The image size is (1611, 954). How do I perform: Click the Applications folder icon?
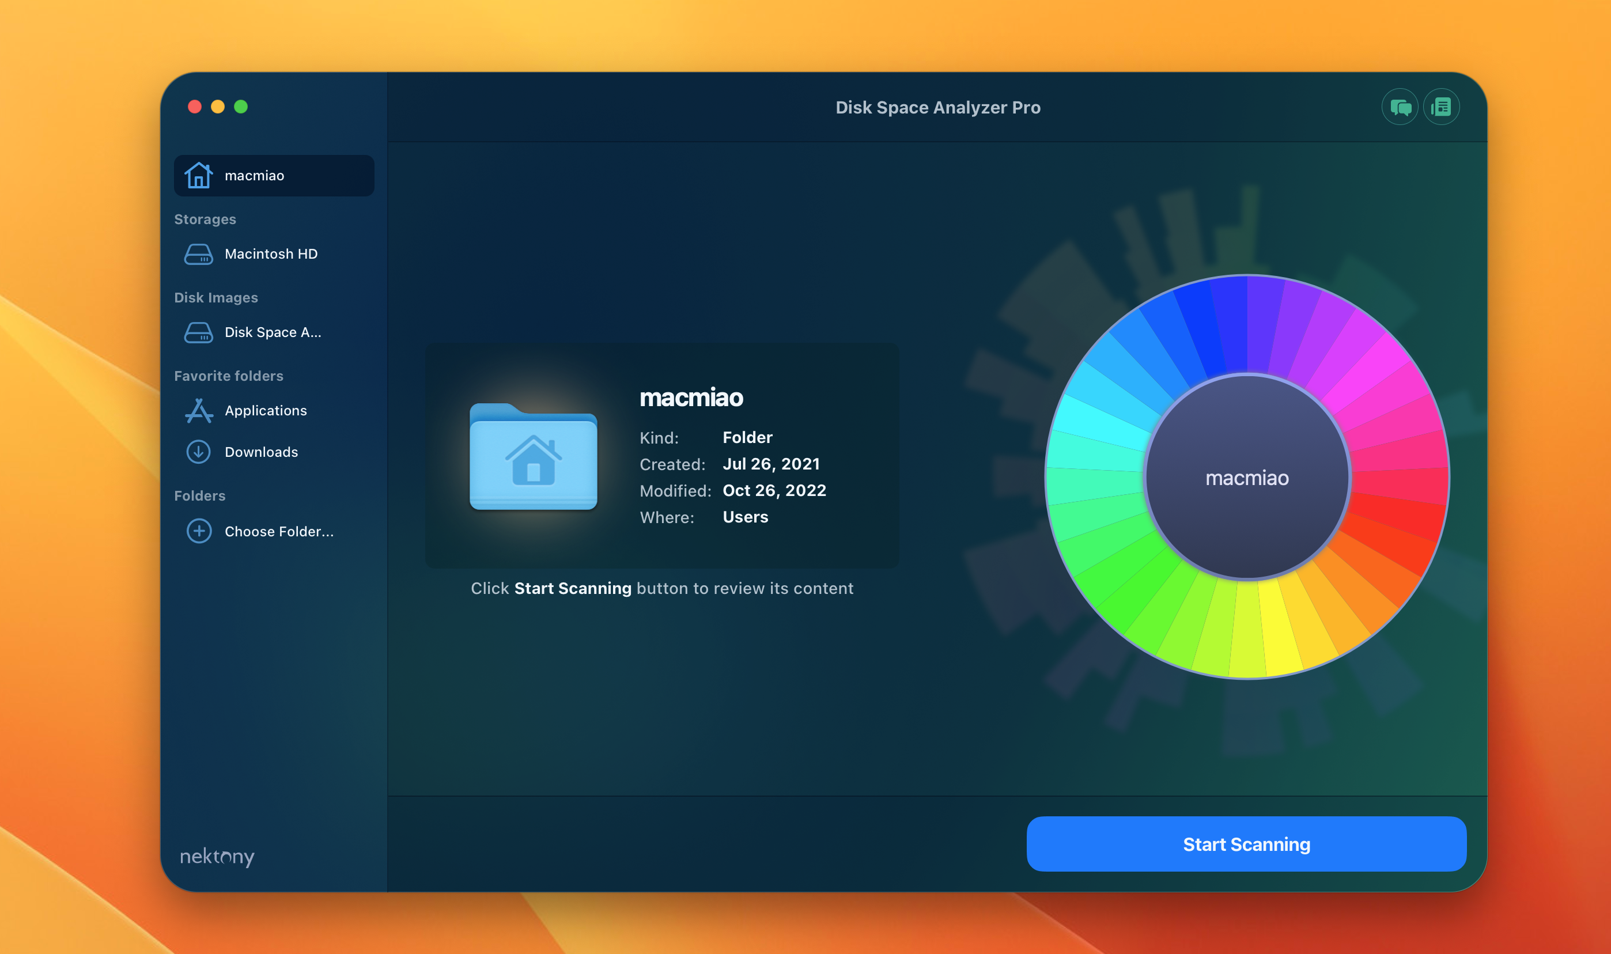click(198, 411)
